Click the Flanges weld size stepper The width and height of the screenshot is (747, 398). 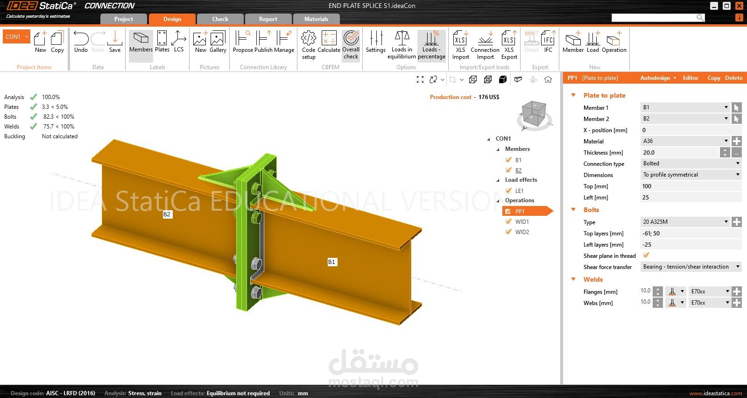point(658,291)
